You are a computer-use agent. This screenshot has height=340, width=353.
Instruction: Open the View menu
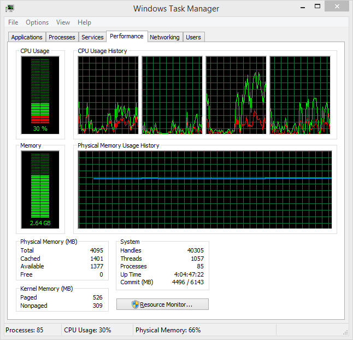pos(63,22)
